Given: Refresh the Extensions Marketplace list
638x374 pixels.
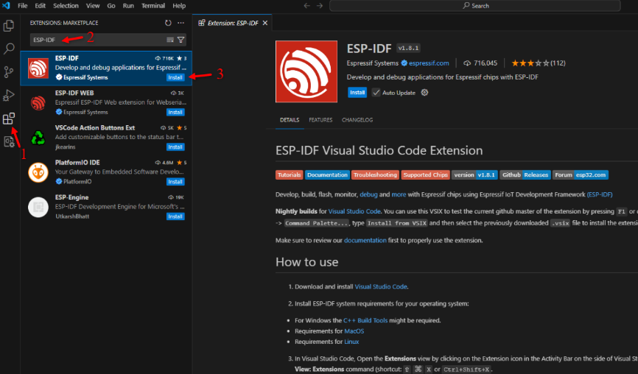Looking at the screenshot, I should 168,23.
